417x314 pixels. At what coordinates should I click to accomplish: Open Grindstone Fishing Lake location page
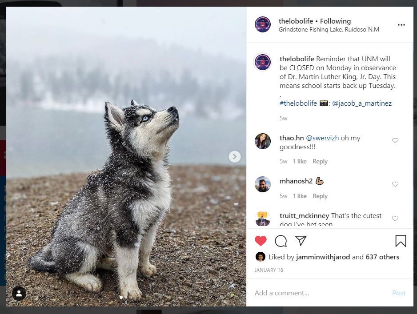click(x=329, y=30)
